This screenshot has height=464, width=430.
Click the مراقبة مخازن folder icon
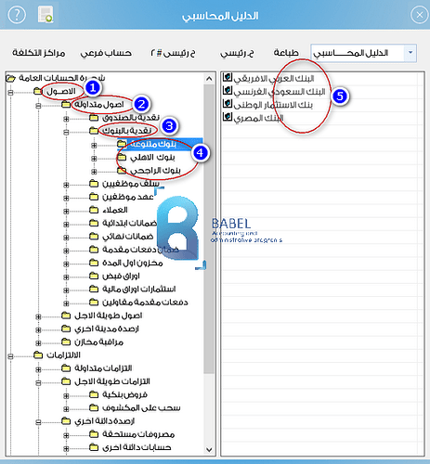[66, 342]
